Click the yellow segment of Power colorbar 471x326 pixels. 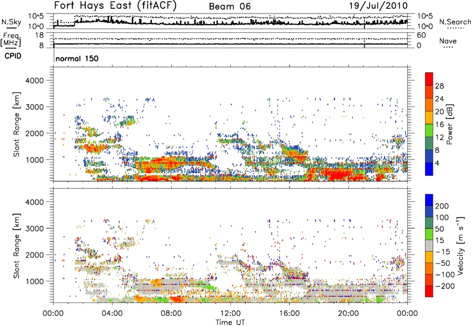click(x=429, y=118)
